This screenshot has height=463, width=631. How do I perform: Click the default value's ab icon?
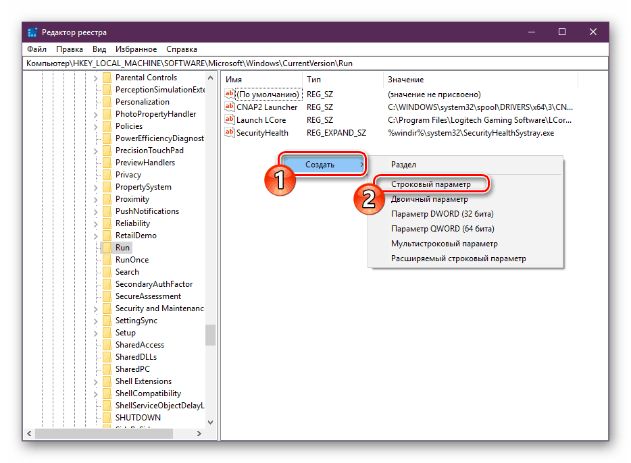(230, 94)
